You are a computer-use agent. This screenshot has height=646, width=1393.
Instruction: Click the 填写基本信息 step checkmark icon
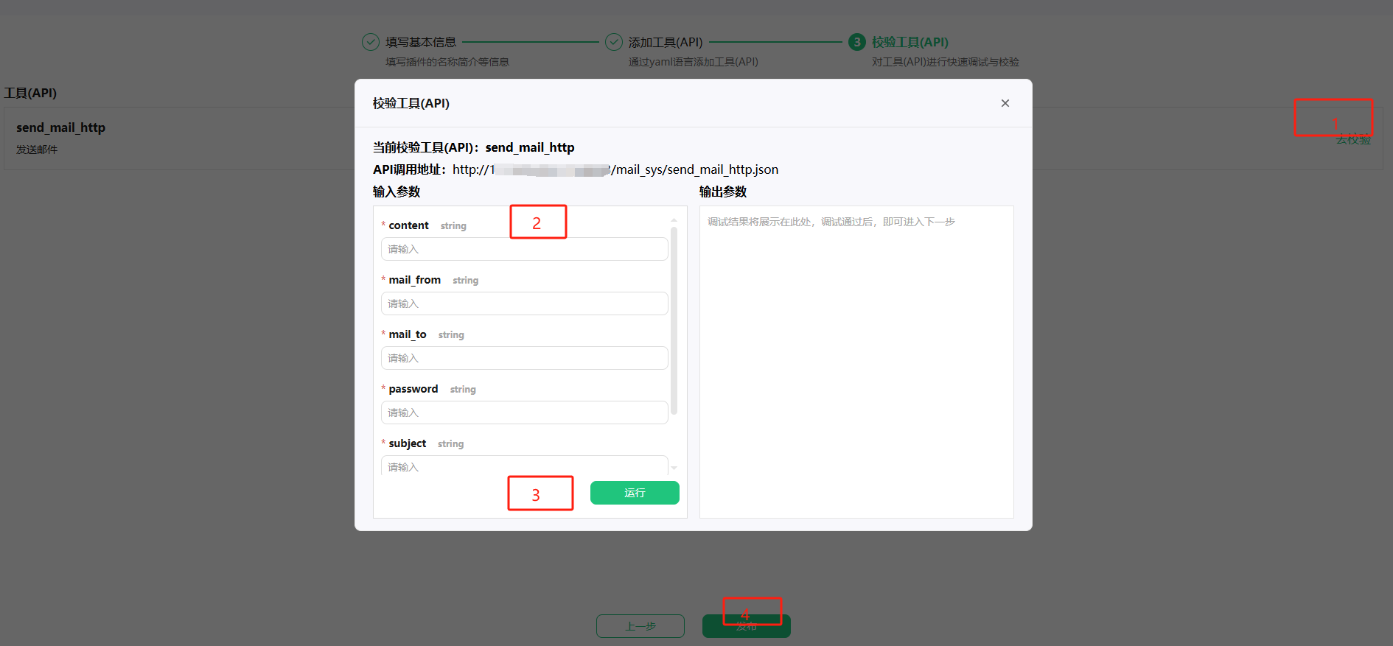[x=371, y=42]
